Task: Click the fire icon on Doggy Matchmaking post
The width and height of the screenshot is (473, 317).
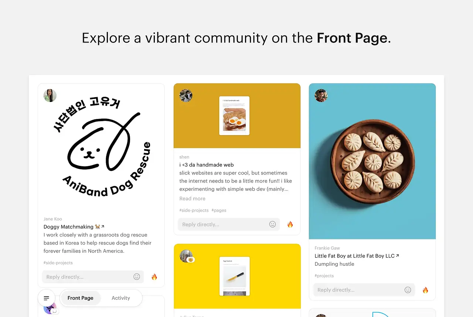Action: coord(154,277)
